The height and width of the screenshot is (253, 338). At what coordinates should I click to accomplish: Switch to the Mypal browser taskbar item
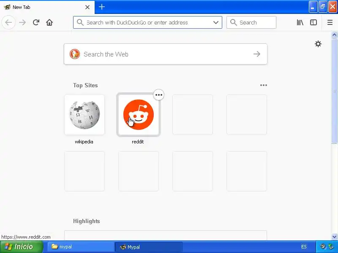pyautogui.click(x=149, y=247)
